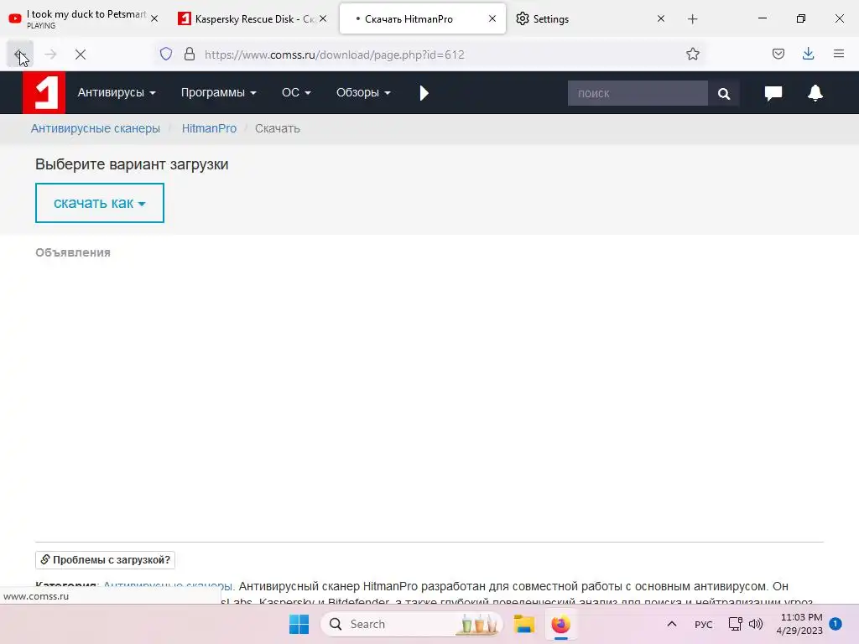Open network status tray icon

click(x=735, y=624)
